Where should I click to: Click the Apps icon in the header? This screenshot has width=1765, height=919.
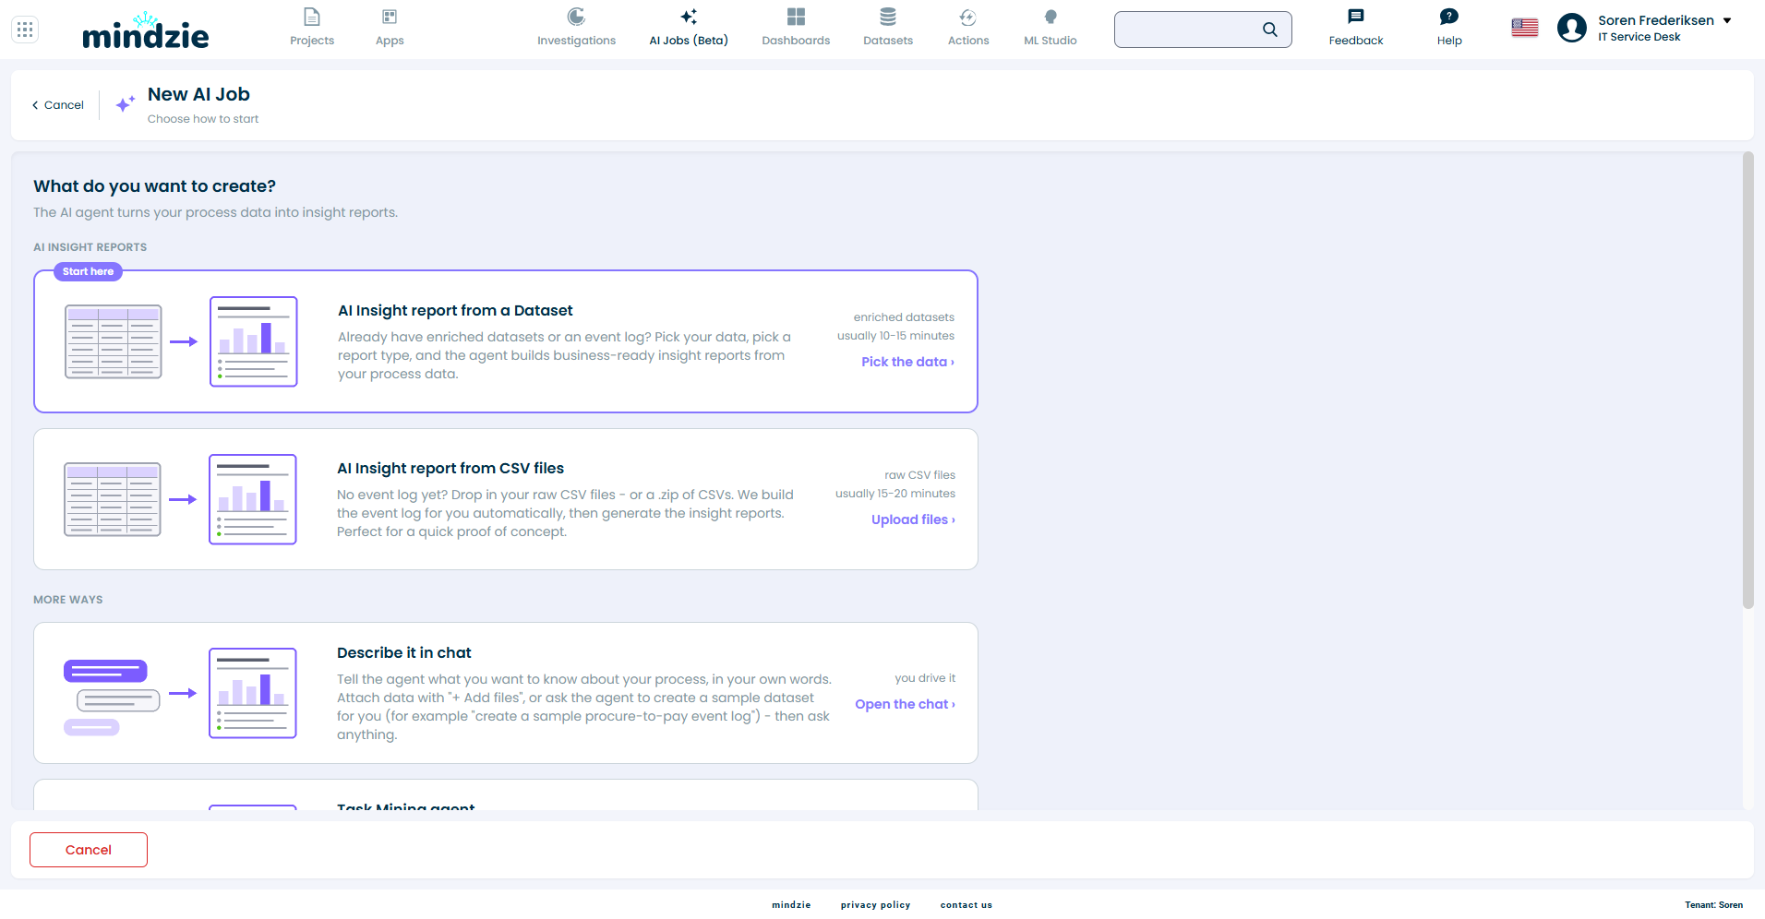[x=390, y=17]
